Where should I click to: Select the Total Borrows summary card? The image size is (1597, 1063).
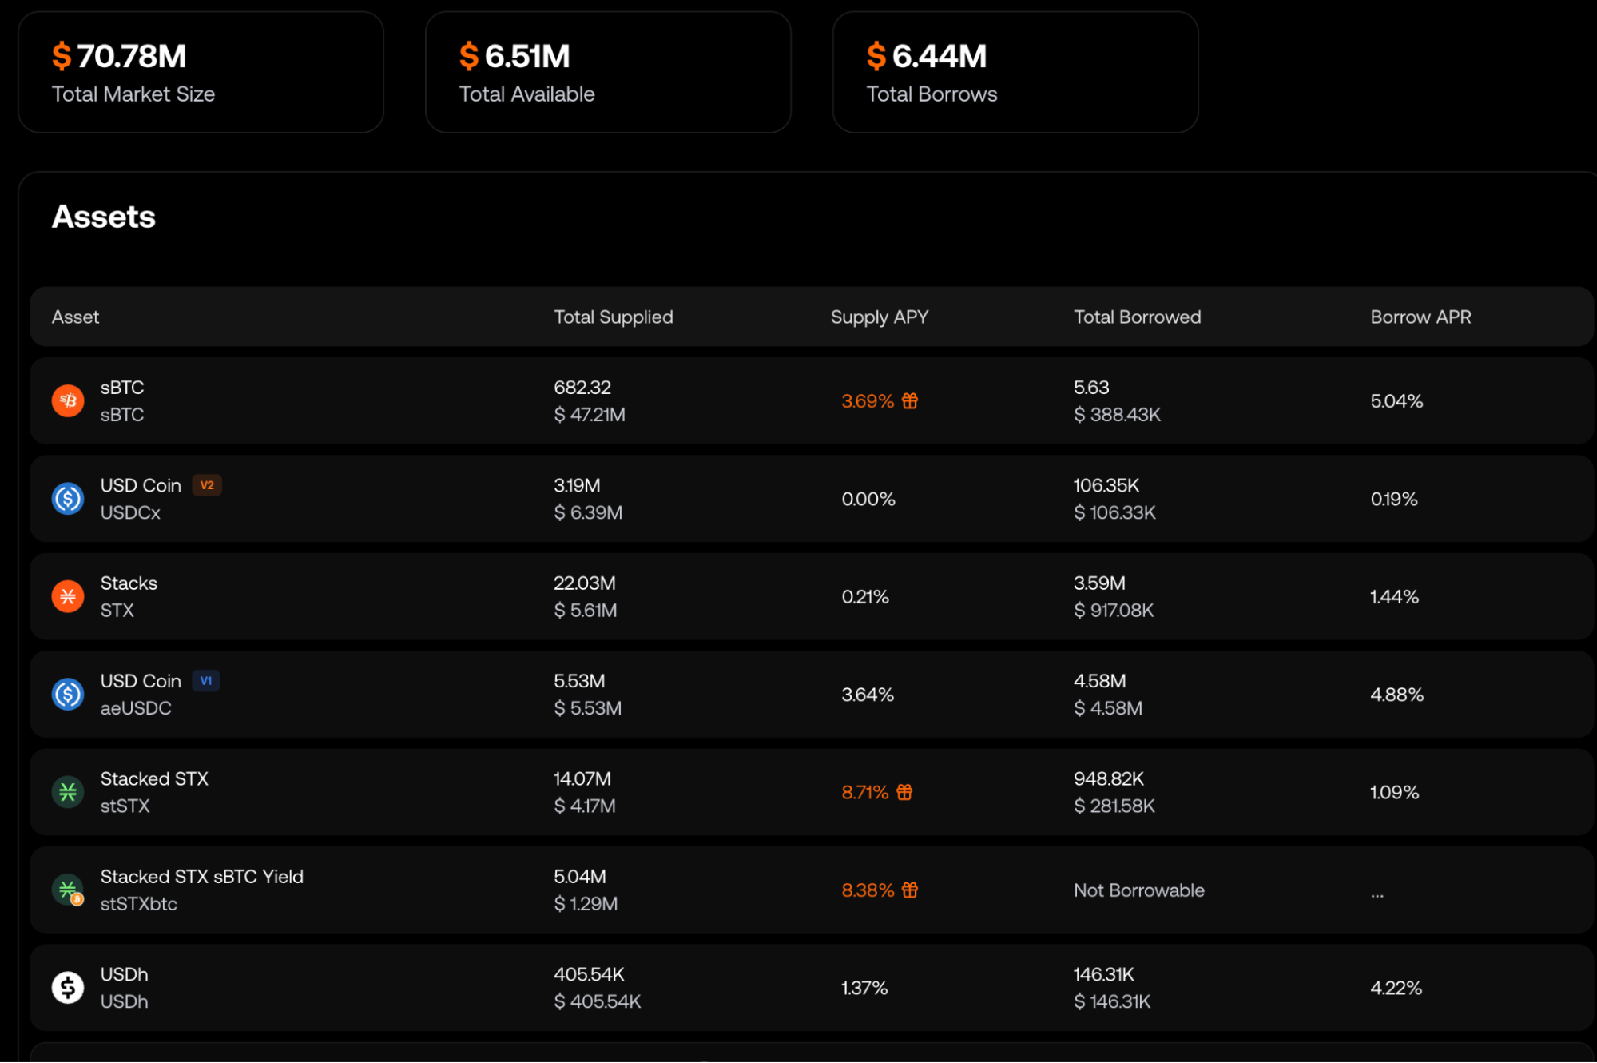pyautogui.click(x=1015, y=72)
